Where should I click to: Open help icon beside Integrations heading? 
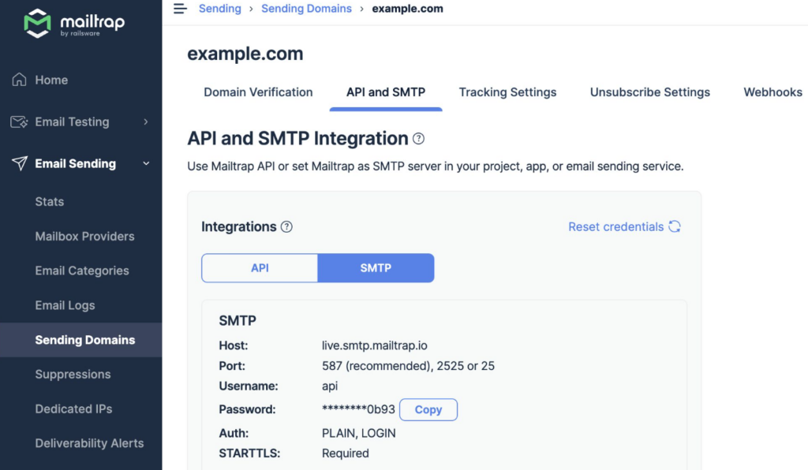[x=286, y=227]
